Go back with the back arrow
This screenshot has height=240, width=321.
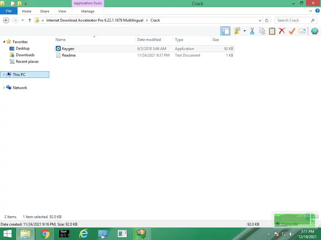click(x=6, y=20)
